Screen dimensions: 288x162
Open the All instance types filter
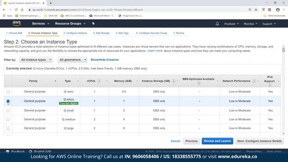coord(36,60)
